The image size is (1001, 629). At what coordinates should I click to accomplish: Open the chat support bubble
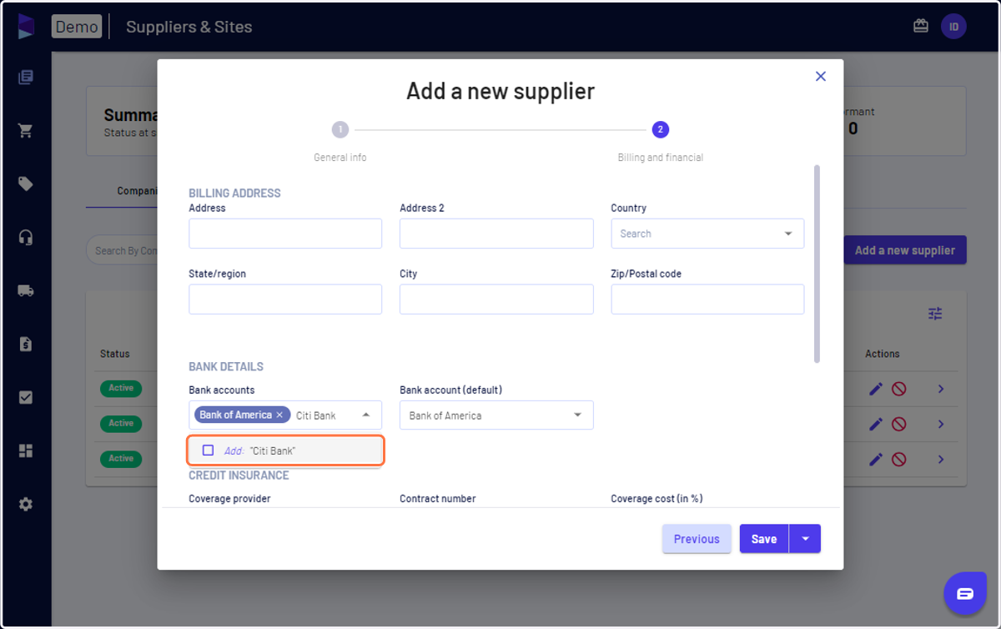[965, 593]
